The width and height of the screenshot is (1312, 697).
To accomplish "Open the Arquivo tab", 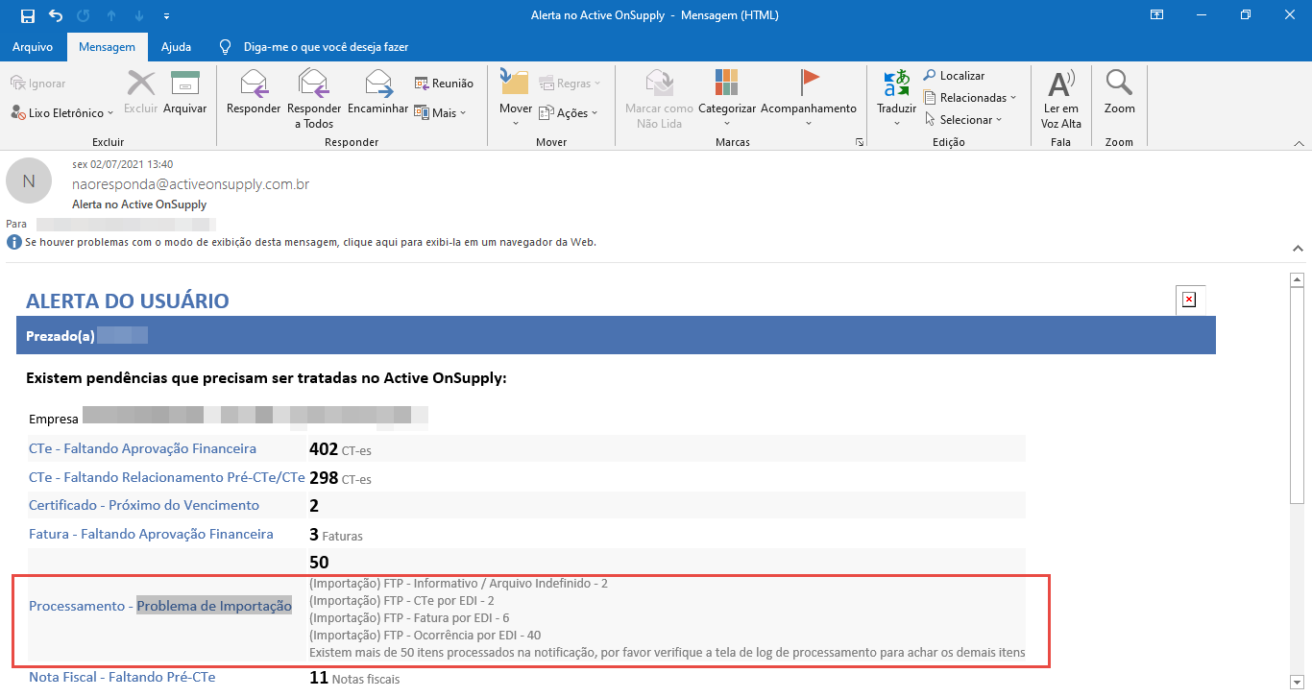I will [x=33, y=47].
